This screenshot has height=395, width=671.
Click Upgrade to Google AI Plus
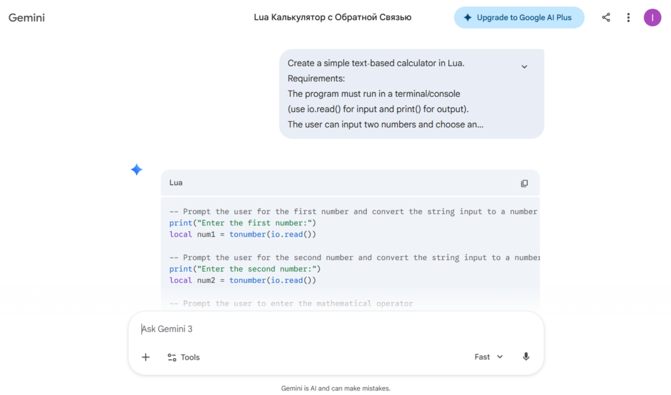point(519,18)
